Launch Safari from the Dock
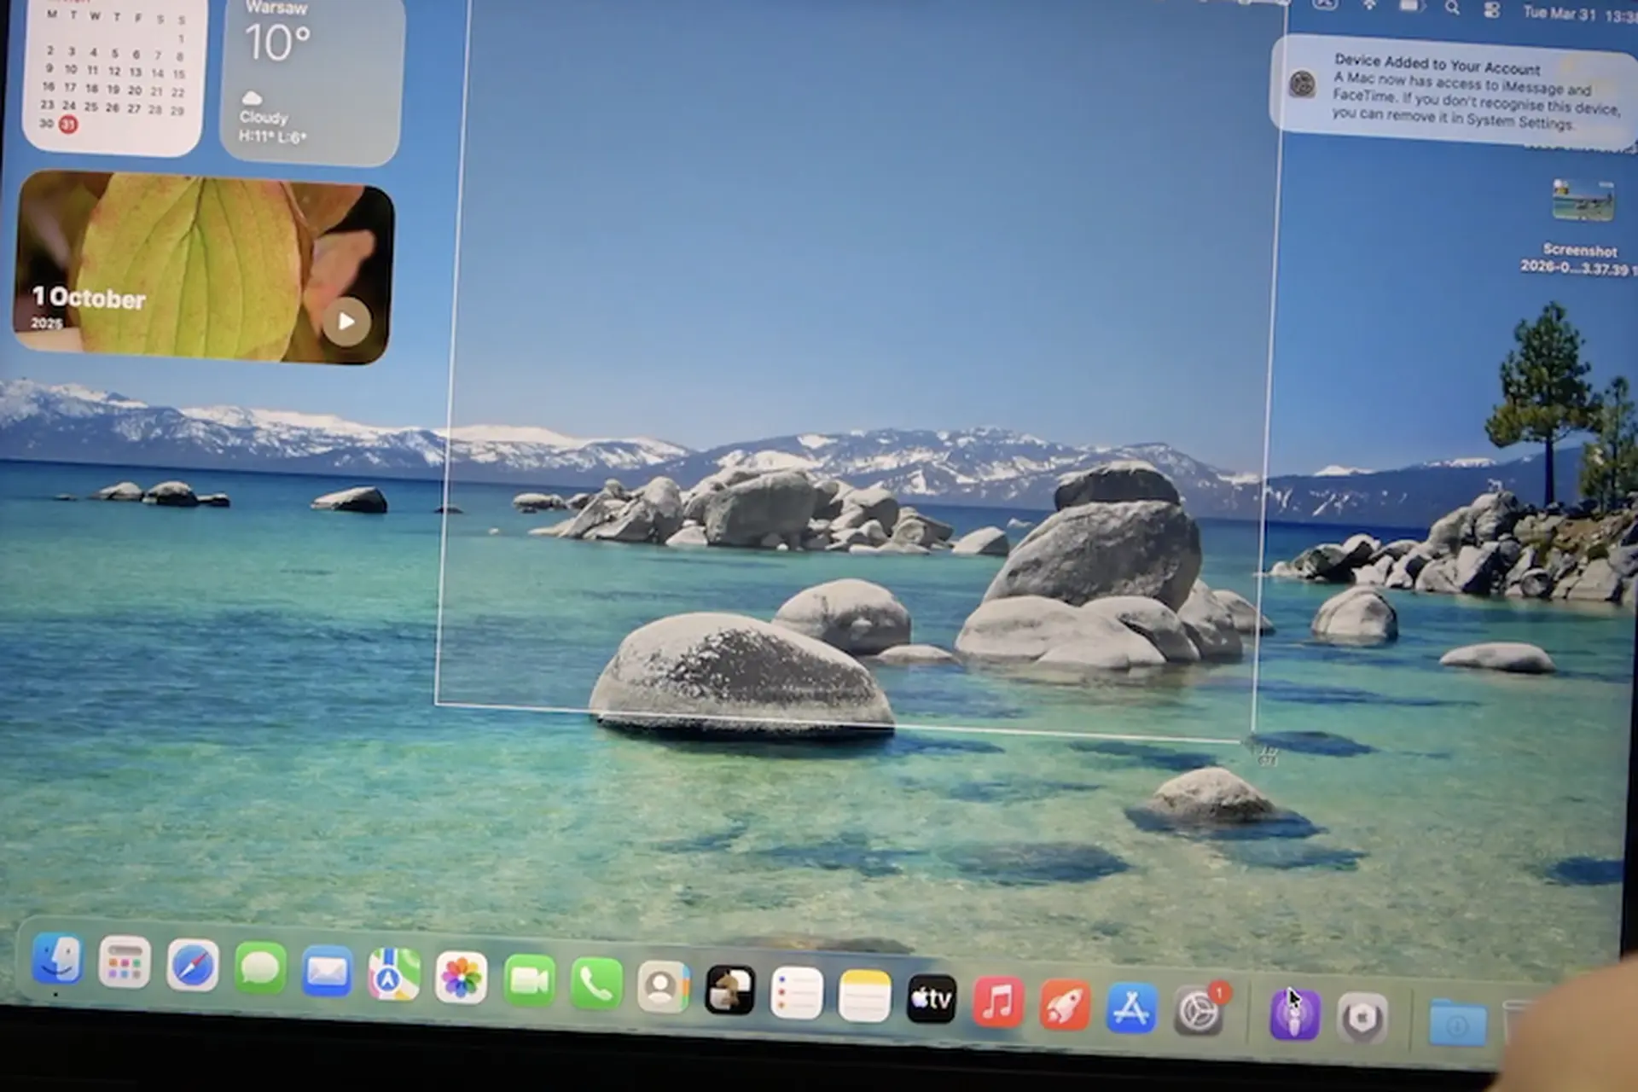Screen dimensions: 1638x1092 tap(192, 966)
